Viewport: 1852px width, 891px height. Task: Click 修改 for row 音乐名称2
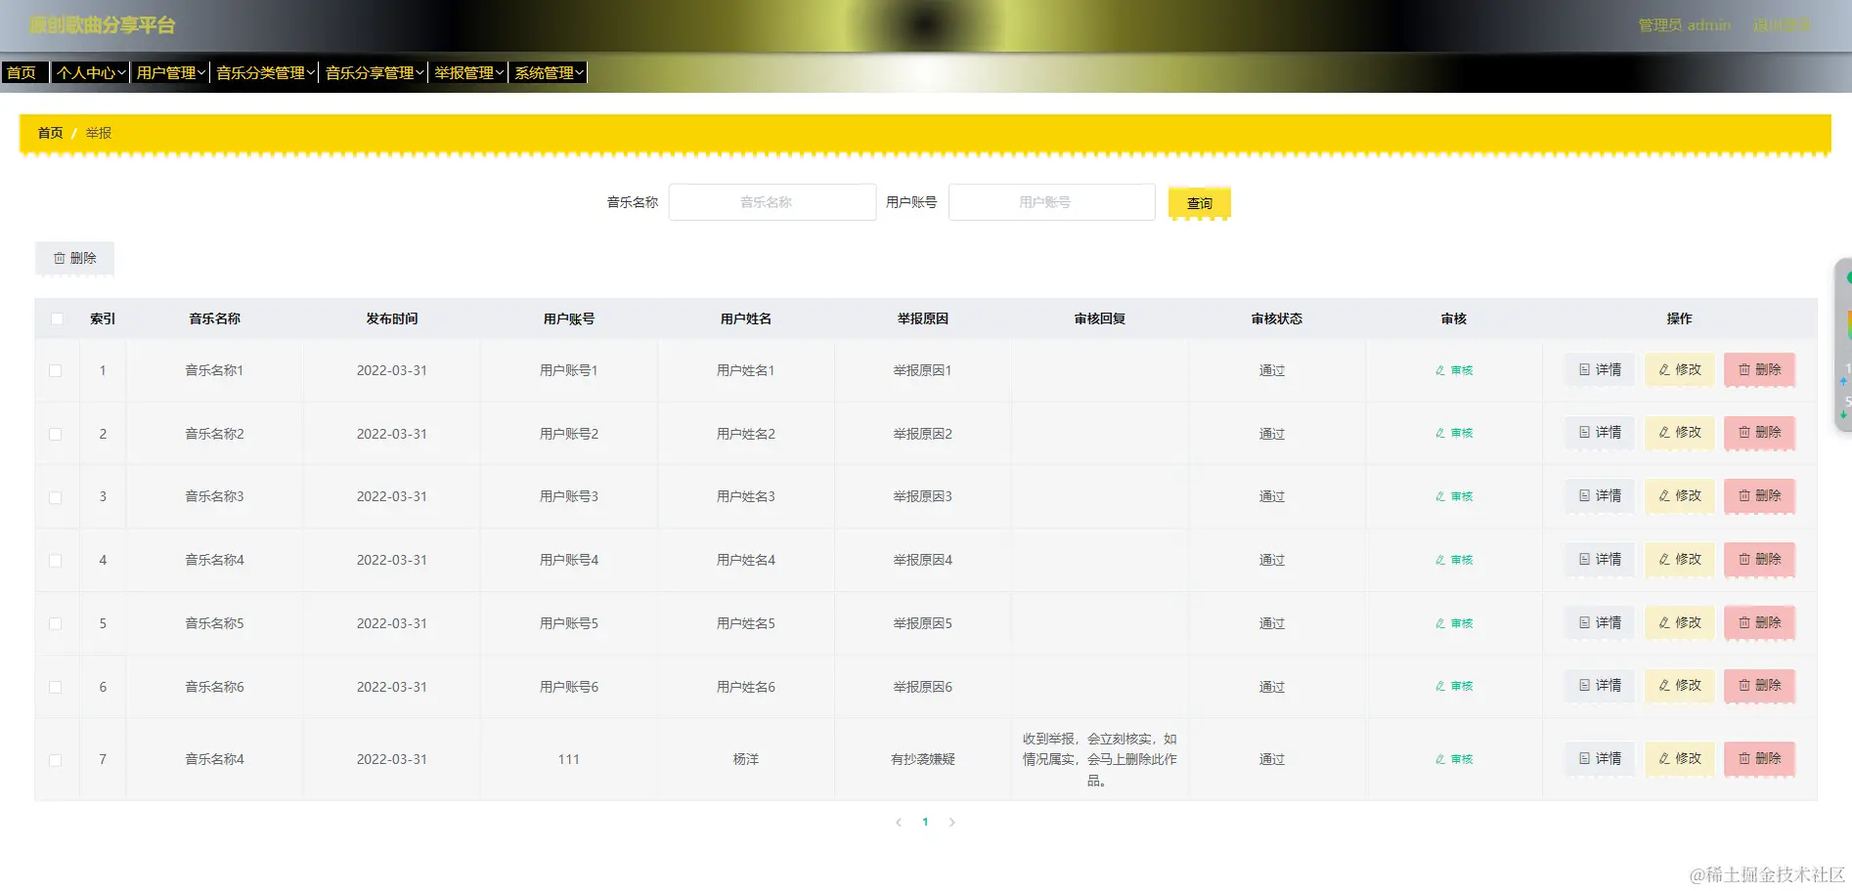1680,432
